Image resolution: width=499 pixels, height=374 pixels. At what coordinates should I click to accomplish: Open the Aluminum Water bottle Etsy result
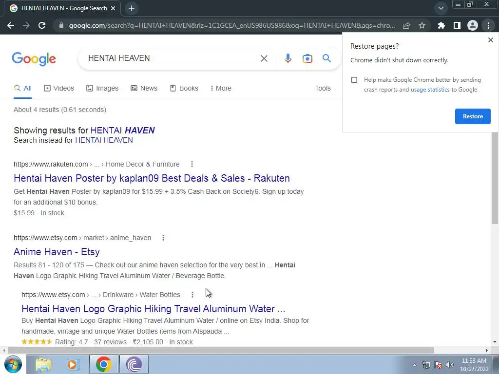coord(154,308)
